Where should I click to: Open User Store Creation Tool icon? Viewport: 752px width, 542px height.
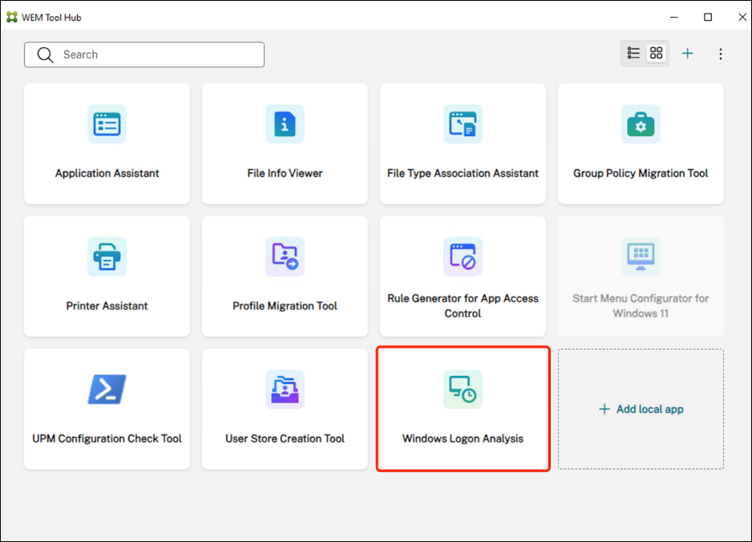285,390
